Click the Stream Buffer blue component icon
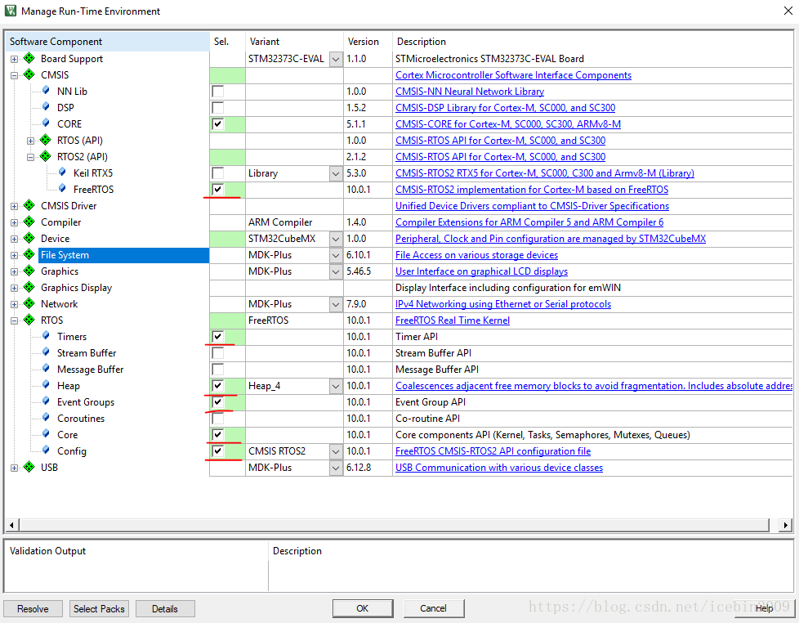Image resolution: width=799 pixels, height=623 pixels. click(x=46, y=352)
